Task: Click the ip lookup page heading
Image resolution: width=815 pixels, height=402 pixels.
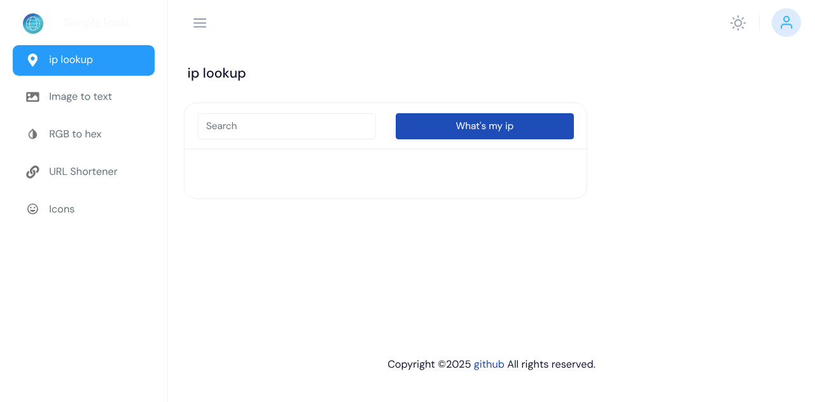Action: click(216, 73)
